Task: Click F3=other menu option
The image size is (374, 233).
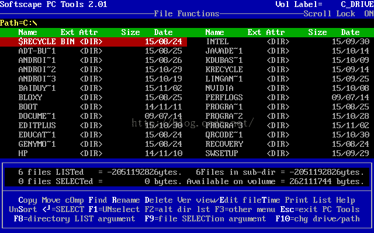Action: tap(245, 210)
